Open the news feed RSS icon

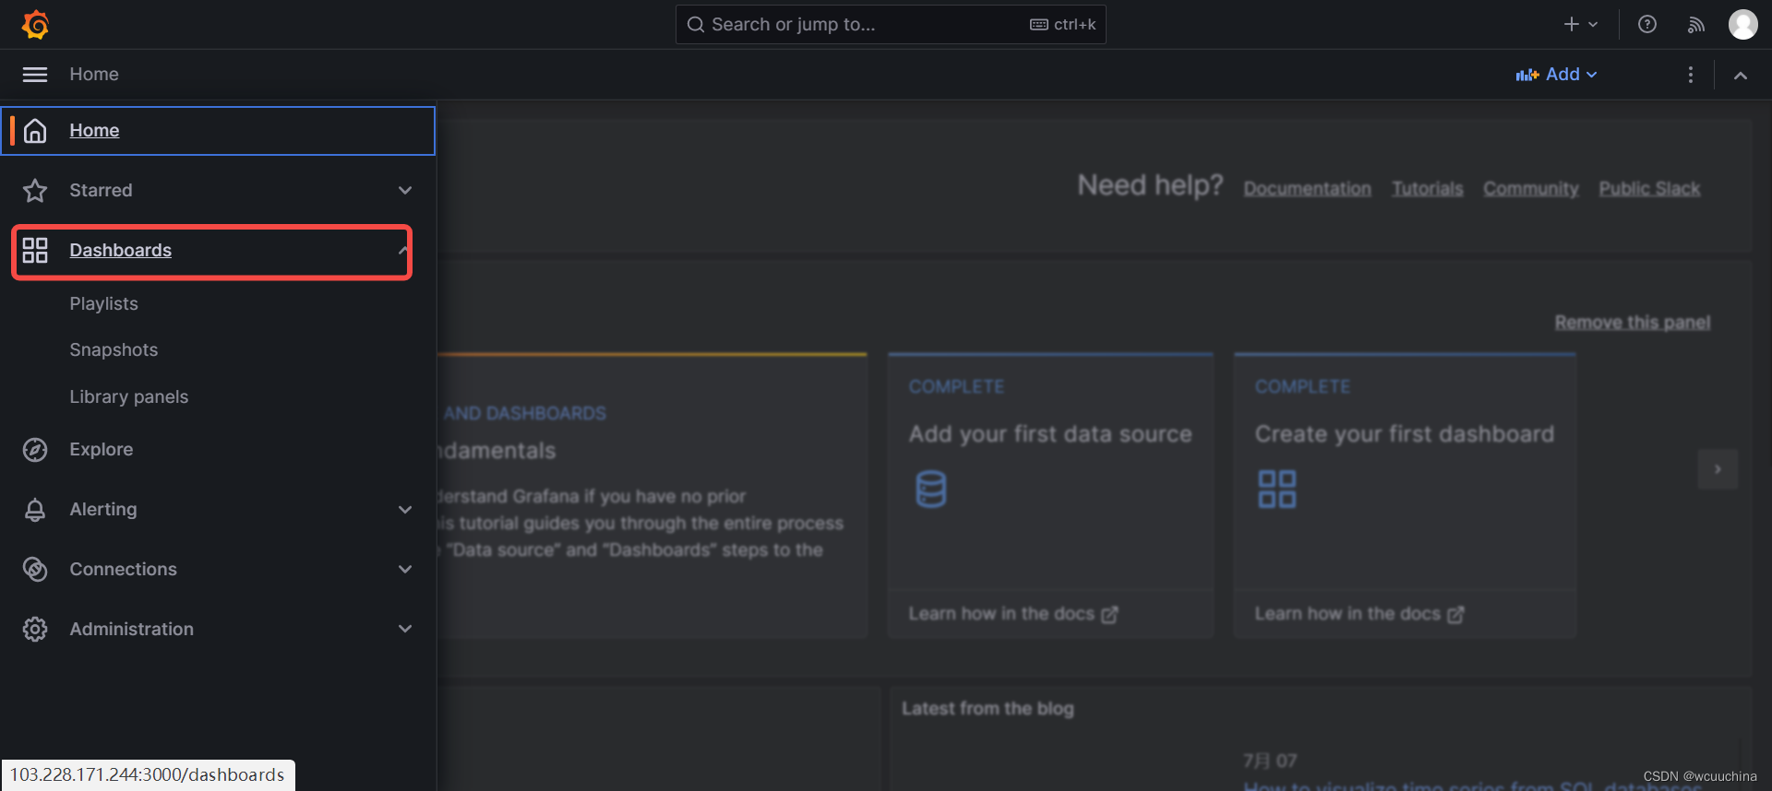pyautogui.click(x=1695, y=25)
